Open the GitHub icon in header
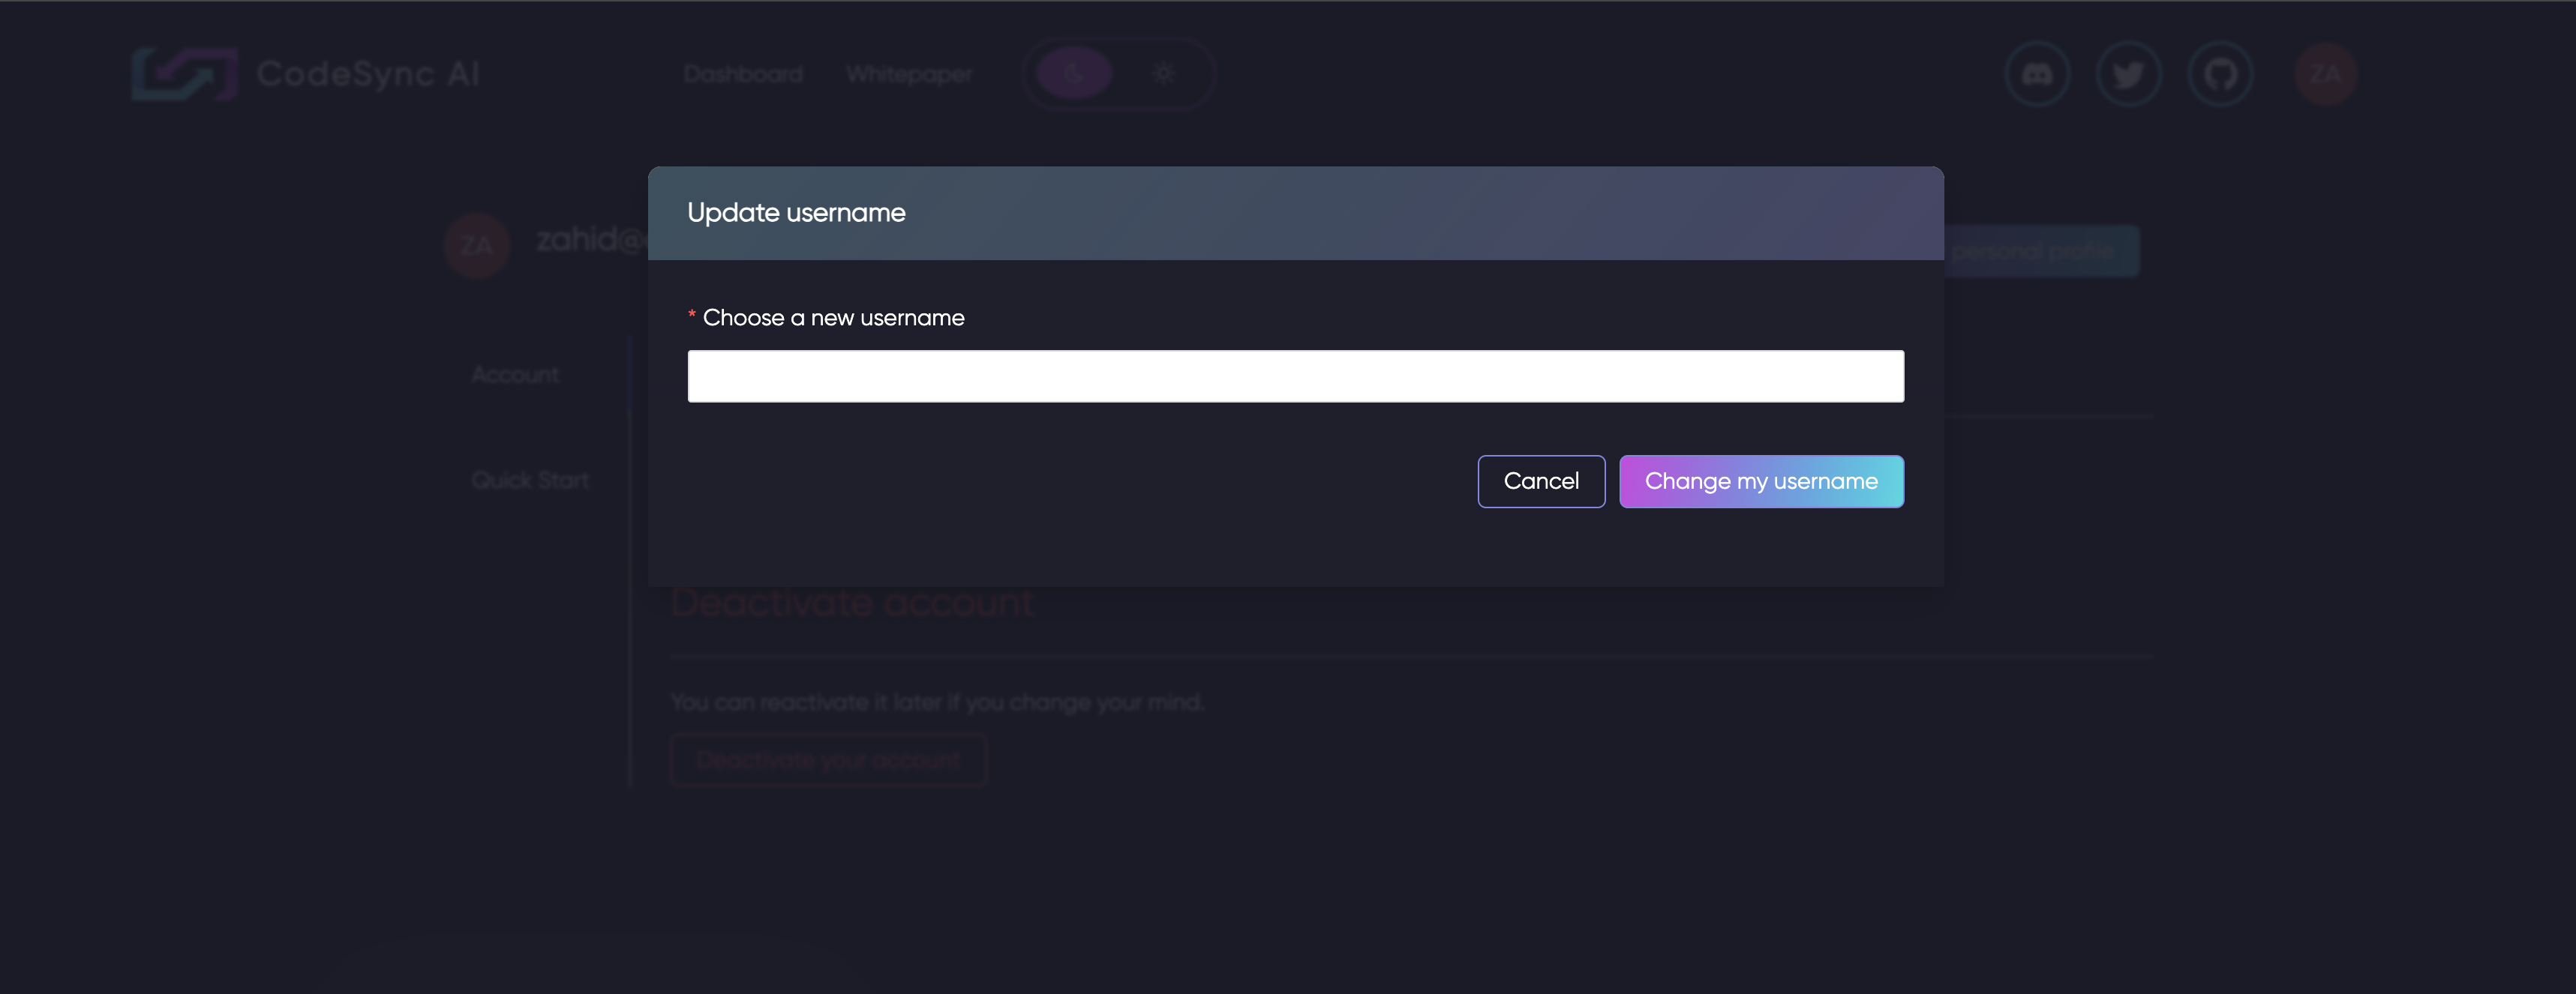Screen dimensions: 2576x994 pos(2220,74)
